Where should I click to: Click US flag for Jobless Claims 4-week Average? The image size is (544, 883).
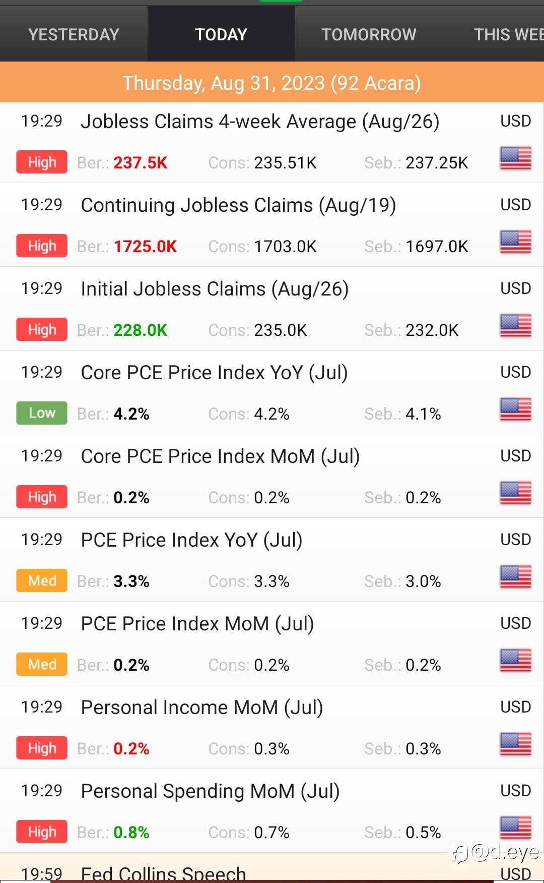(x=515, y=158)
